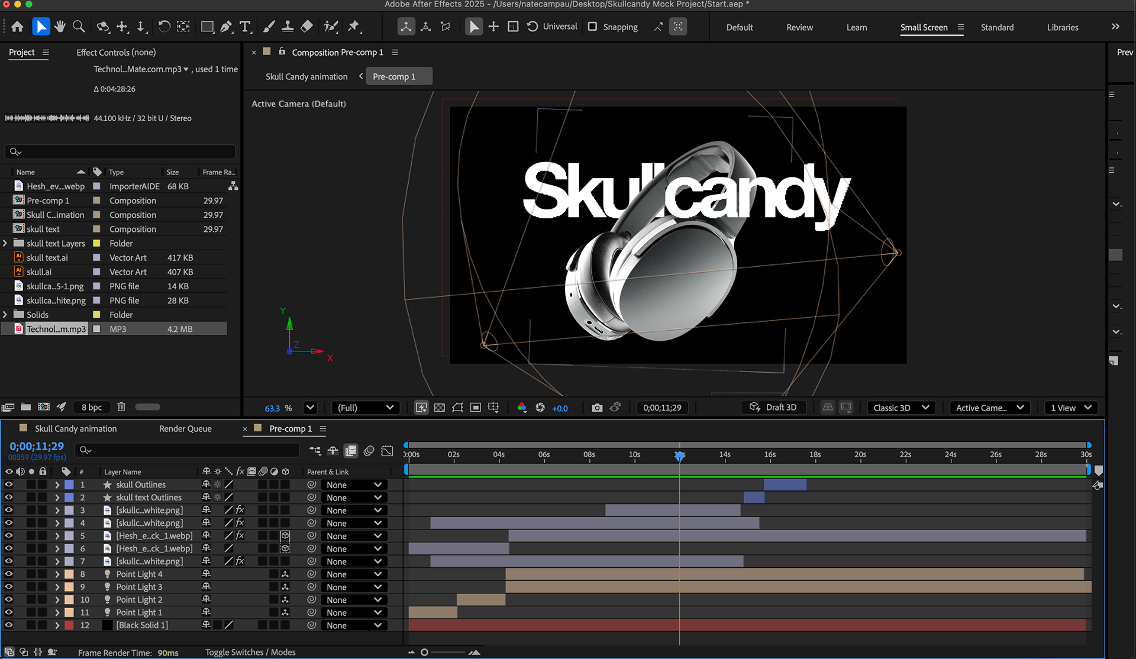This screenshot has height=659, width=1136.
Task: Select the Rectangle shape tool
Action: tap(207, 27)
